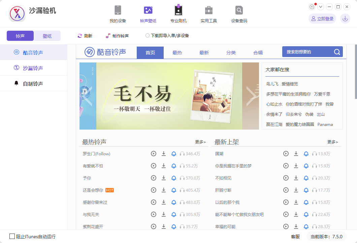Viewport: 357px width, 243px height.
Task: Select the 合辑 tab
Action: (258, 53)
